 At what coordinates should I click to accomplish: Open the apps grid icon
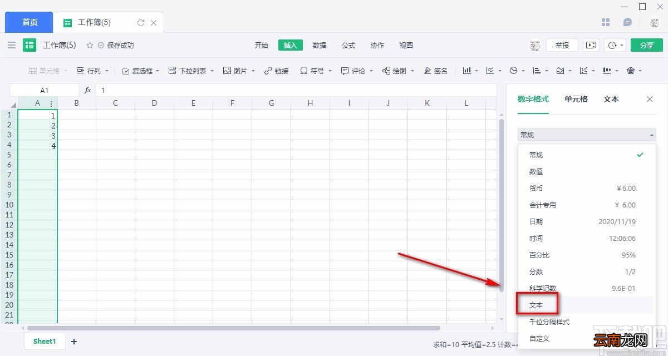tap(606, 22)
